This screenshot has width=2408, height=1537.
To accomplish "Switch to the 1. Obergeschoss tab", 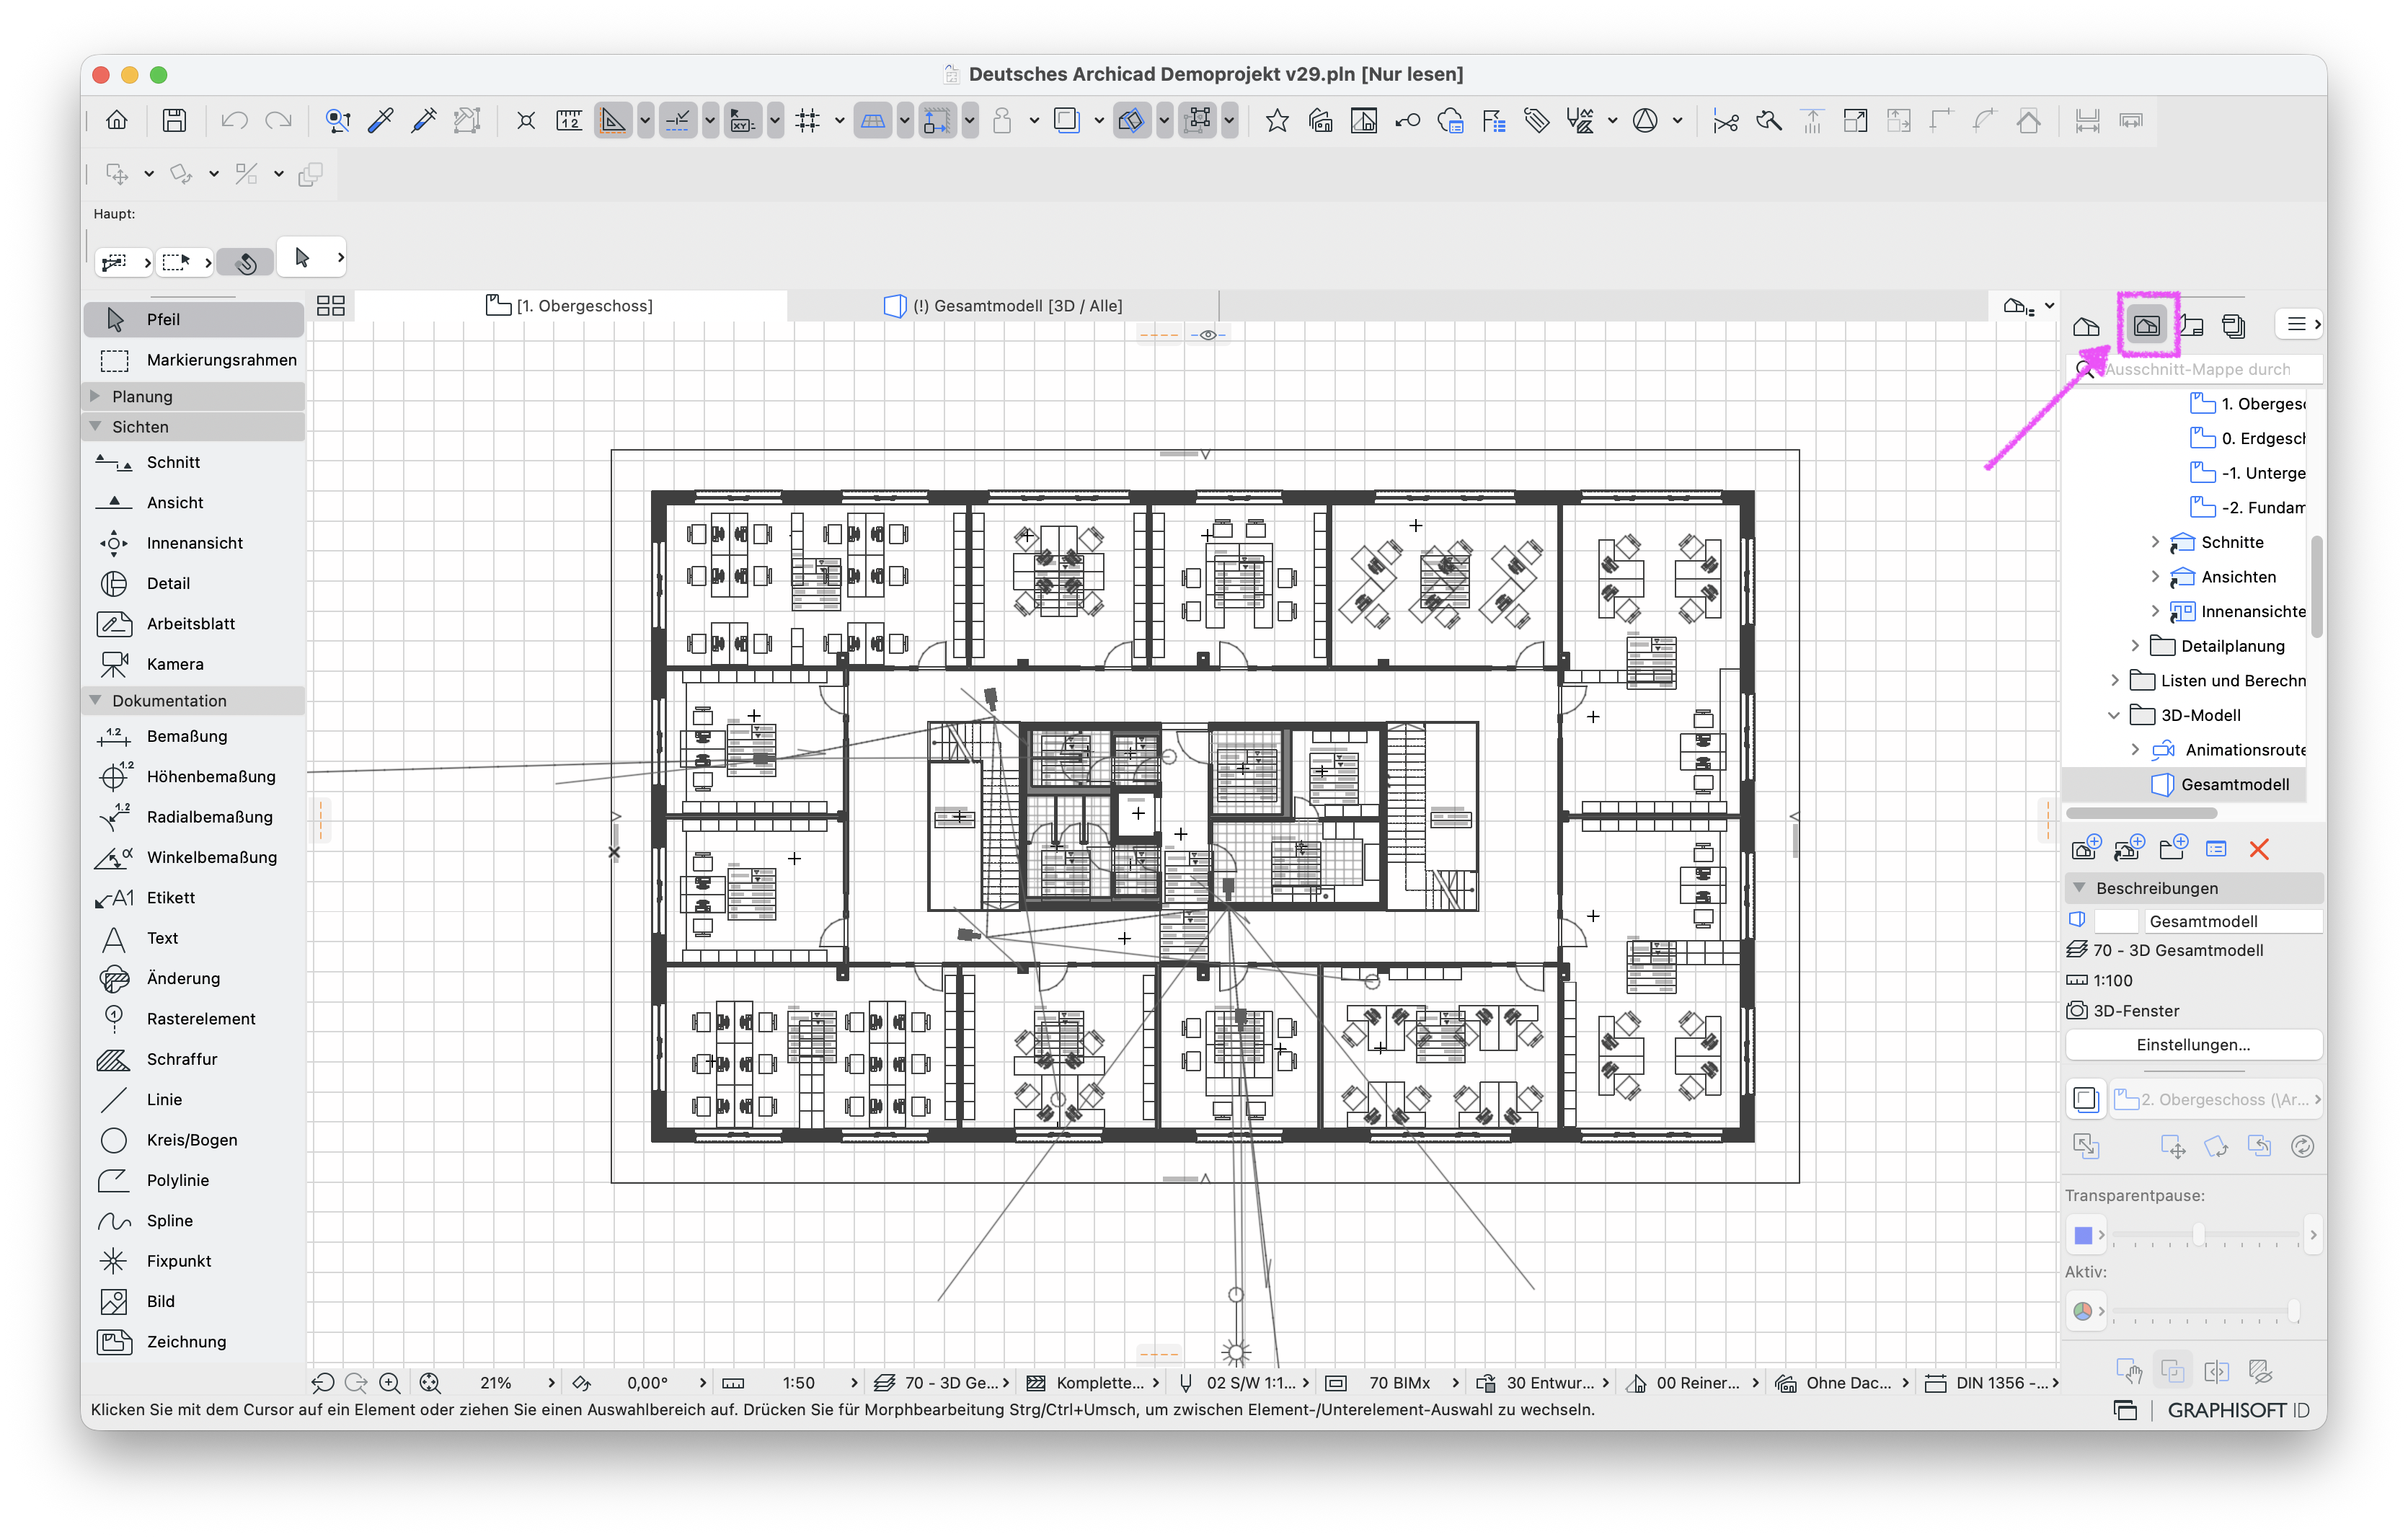I will point(570,306).
